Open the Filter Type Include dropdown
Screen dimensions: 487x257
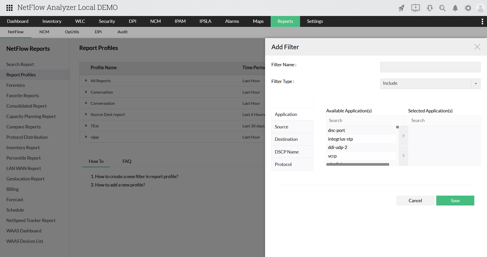coord(430,84)
